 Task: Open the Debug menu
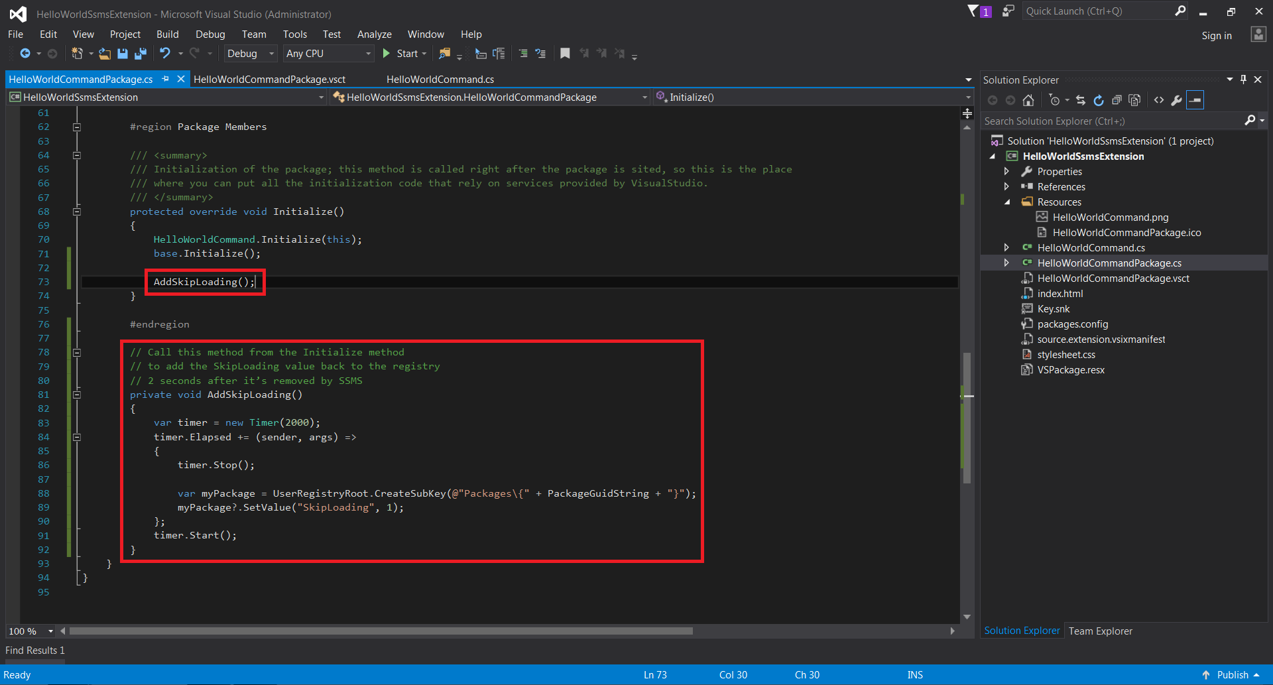210,34
